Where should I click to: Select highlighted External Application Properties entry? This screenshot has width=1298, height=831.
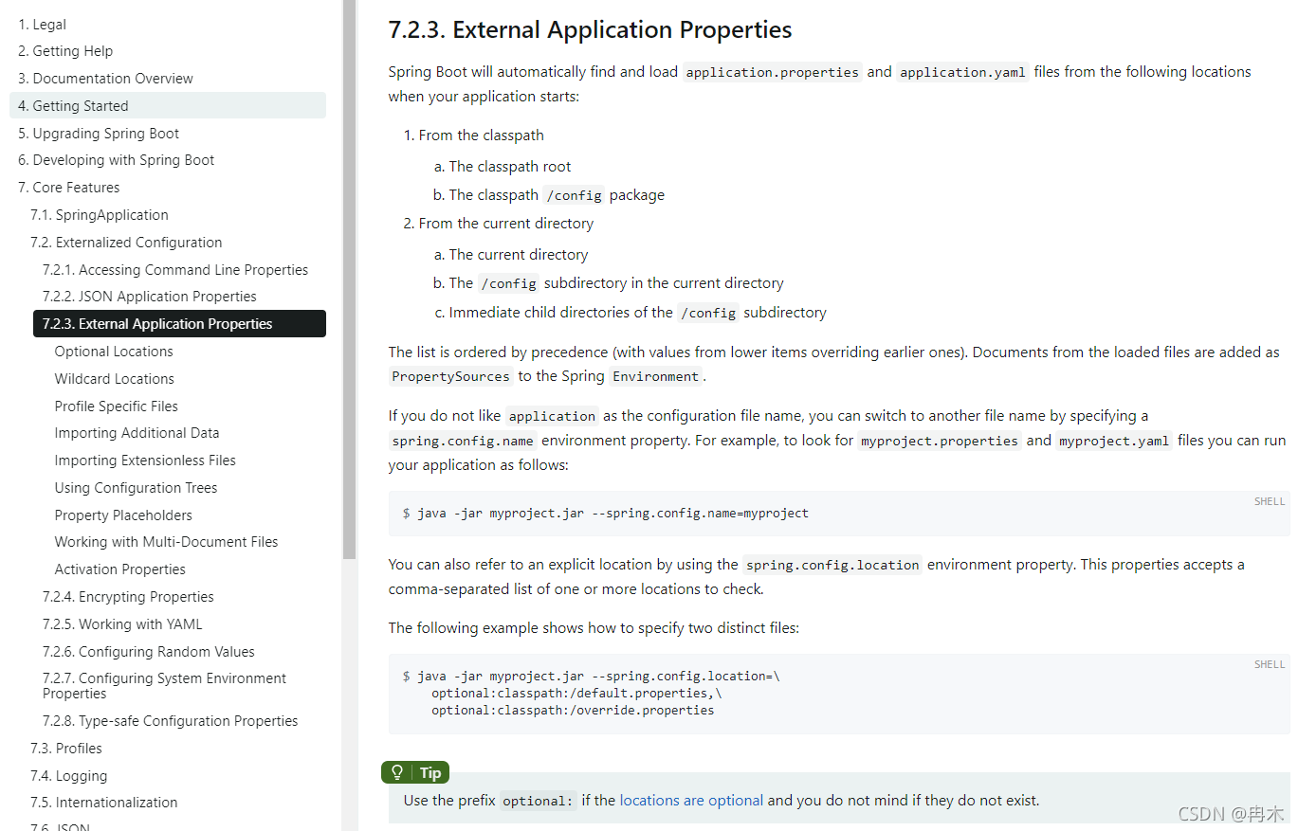179,323
